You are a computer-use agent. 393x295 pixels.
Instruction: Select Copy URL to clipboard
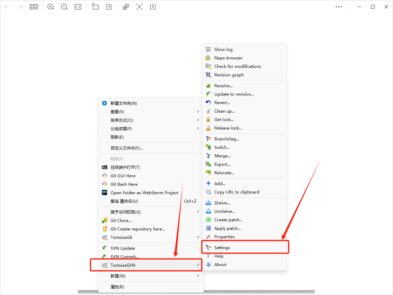[x=244, y=192]
